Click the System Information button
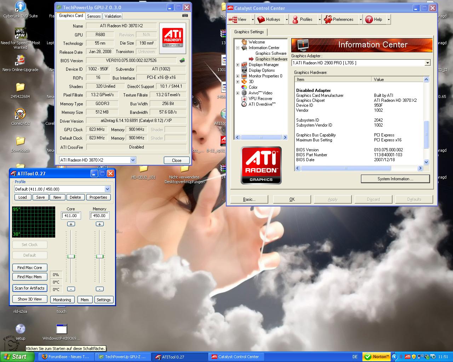 [x=395, y=179]
